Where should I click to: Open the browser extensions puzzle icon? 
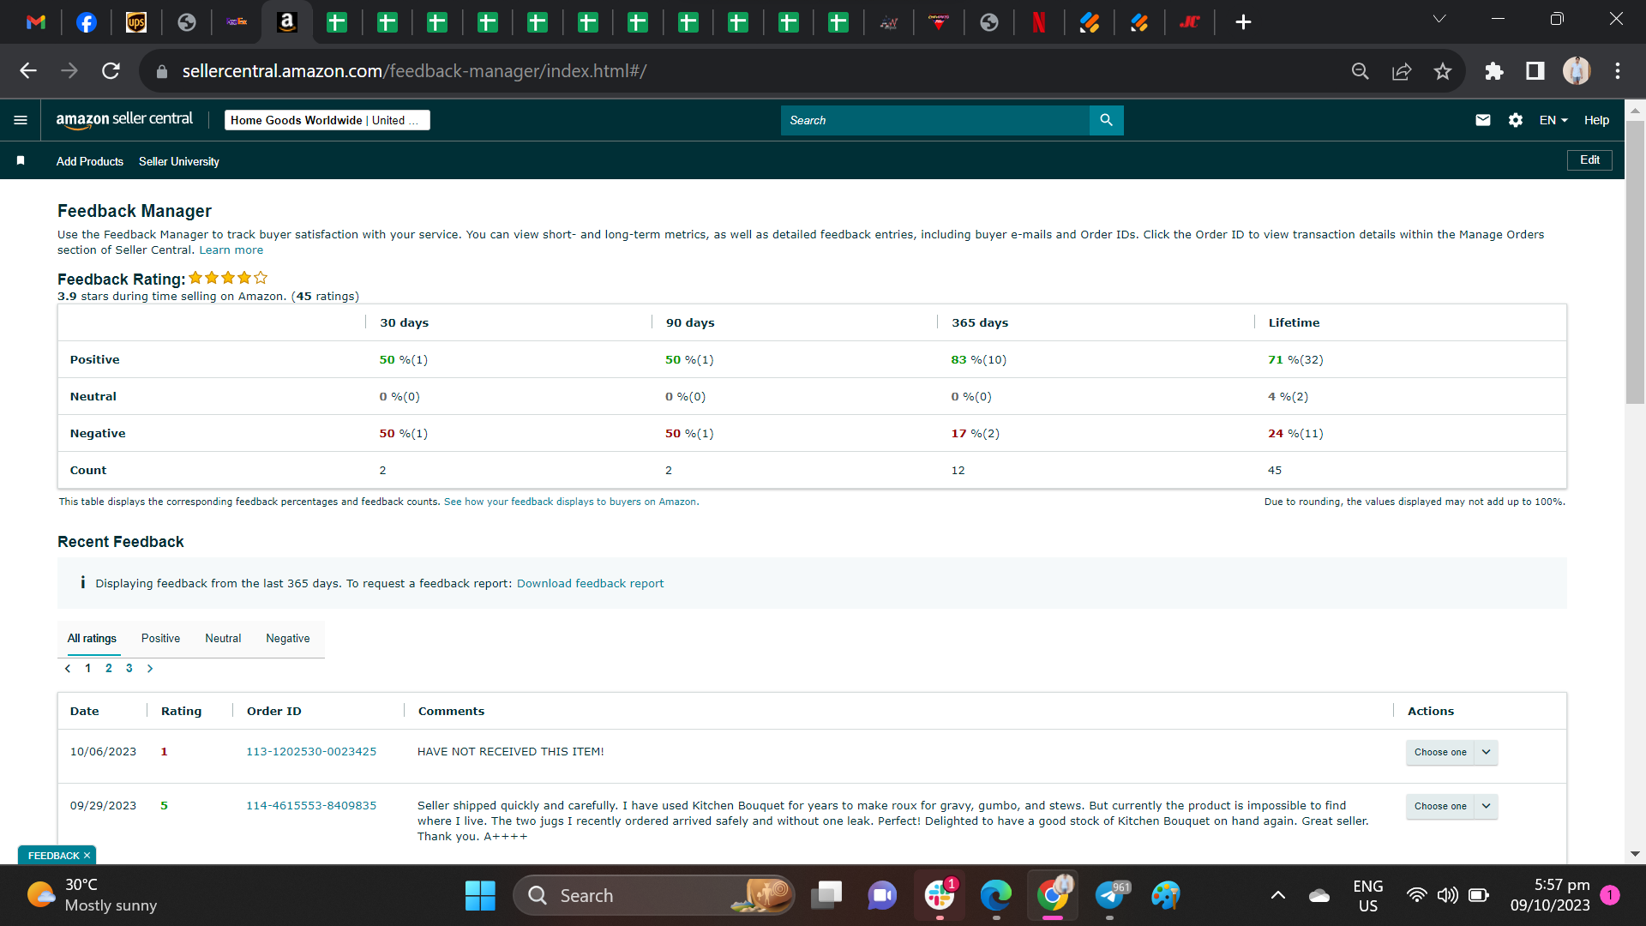coord(1494,71)
